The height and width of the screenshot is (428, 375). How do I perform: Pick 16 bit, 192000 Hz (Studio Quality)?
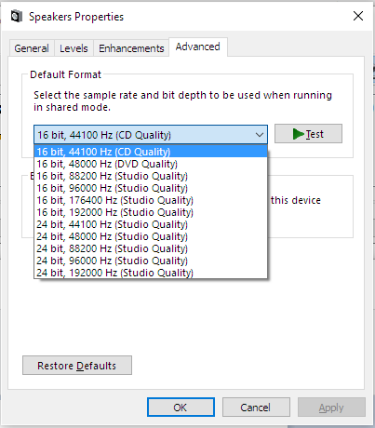pyautogui.click(x=151, y=212)
